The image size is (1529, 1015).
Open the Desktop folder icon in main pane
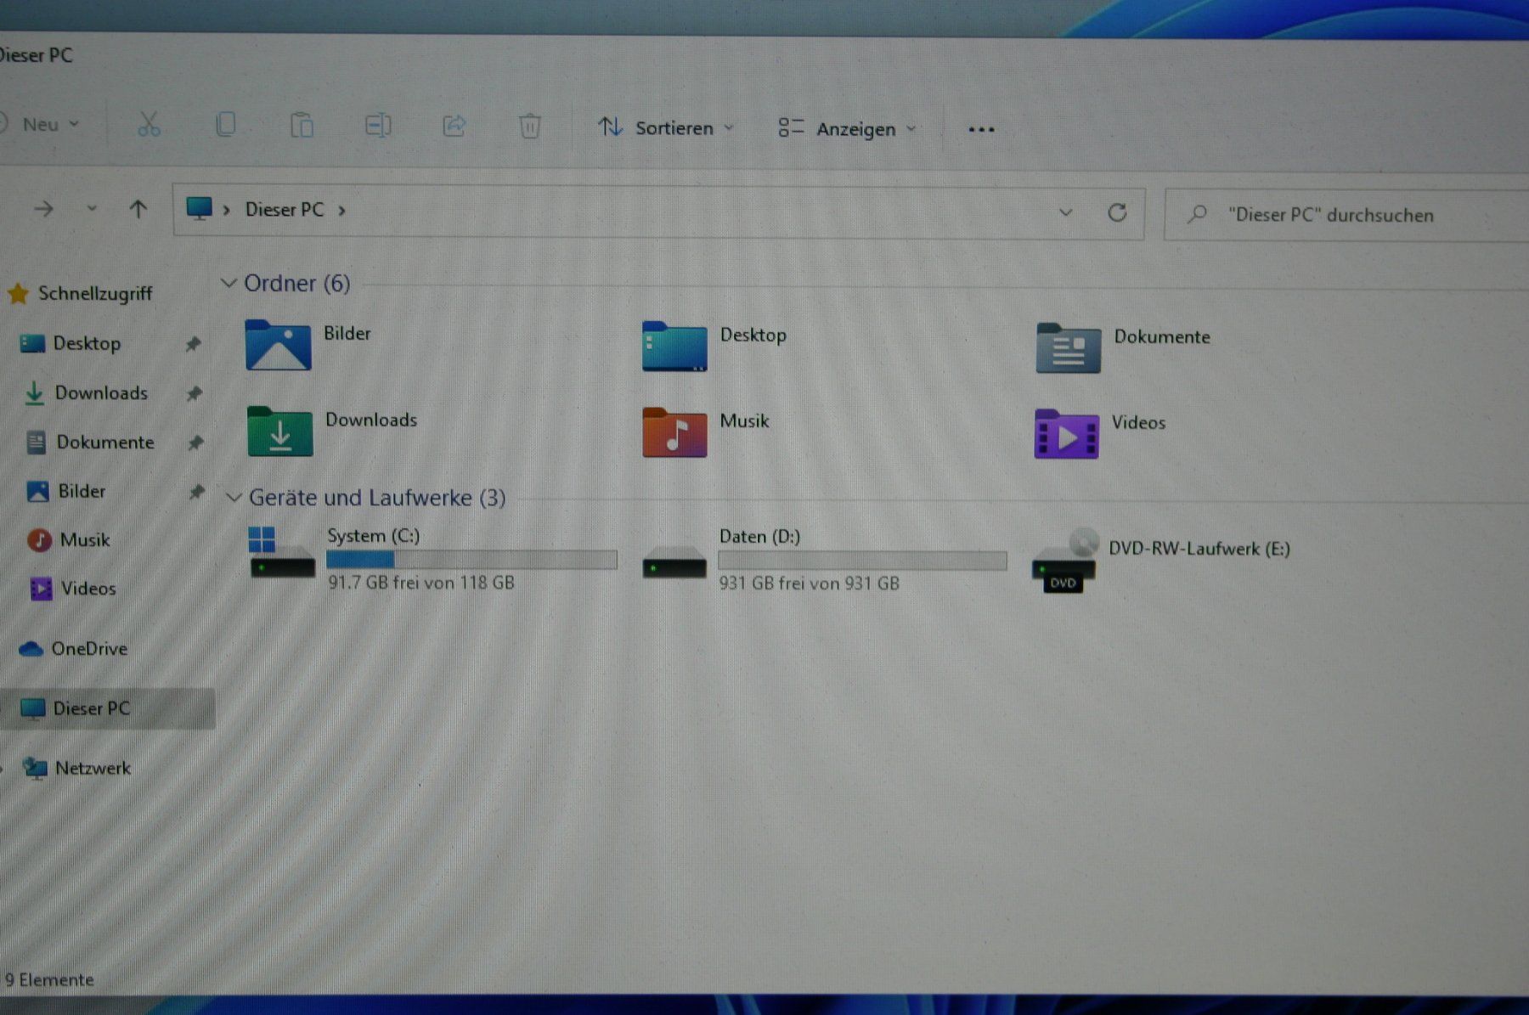pyautogui.click(x=674, y=346)
